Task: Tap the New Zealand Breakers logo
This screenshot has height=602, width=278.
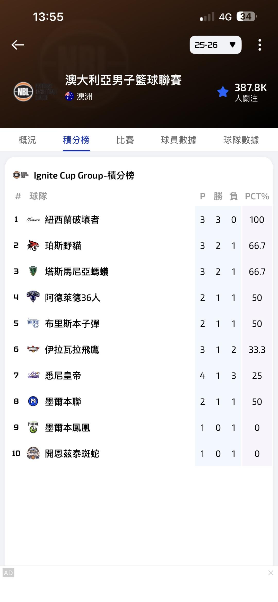Action: coord(33,220)
